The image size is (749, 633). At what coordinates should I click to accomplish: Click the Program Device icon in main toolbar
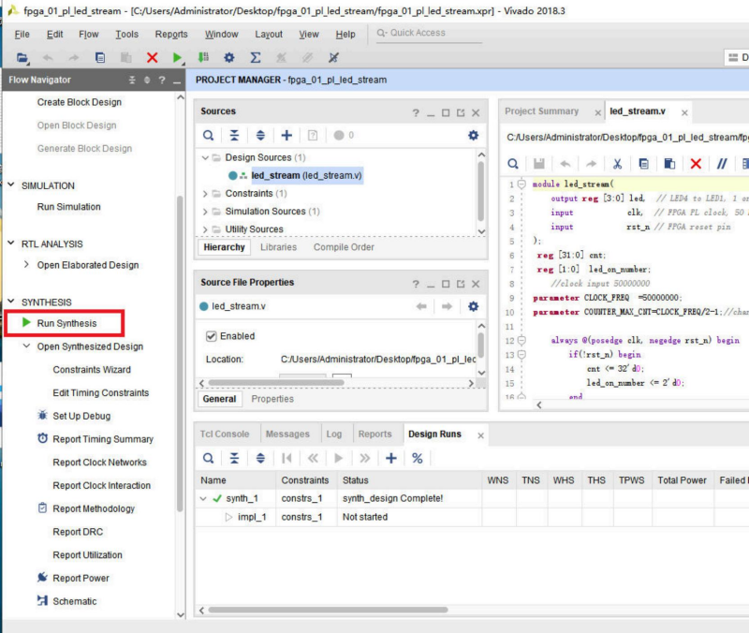203,58
